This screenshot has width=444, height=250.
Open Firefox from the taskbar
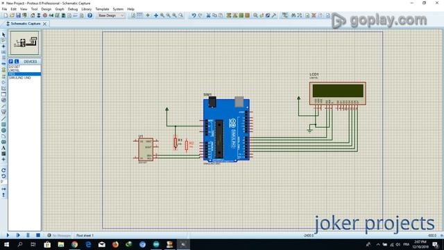tap(115, 244)
